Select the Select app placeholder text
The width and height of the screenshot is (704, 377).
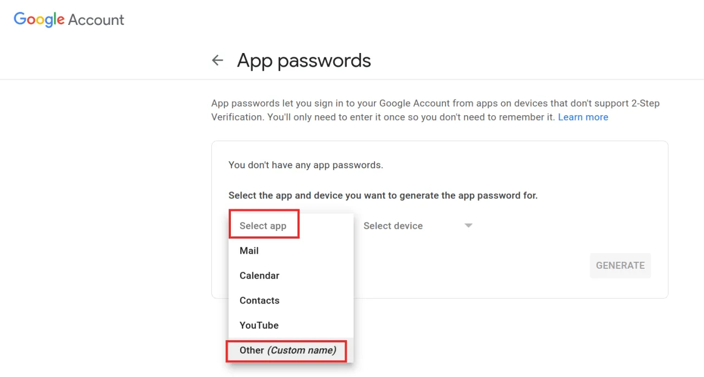tap(263, 226)
